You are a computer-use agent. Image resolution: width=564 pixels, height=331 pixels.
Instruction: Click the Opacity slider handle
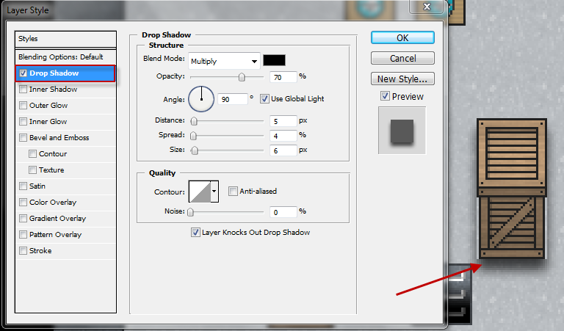[x=242, y=77]
